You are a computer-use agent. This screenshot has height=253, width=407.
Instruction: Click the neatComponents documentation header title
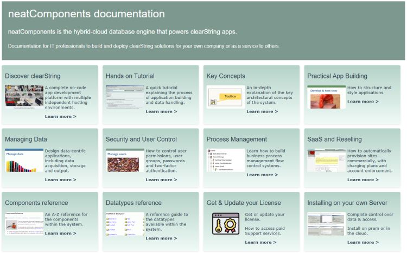coord(87,14)
